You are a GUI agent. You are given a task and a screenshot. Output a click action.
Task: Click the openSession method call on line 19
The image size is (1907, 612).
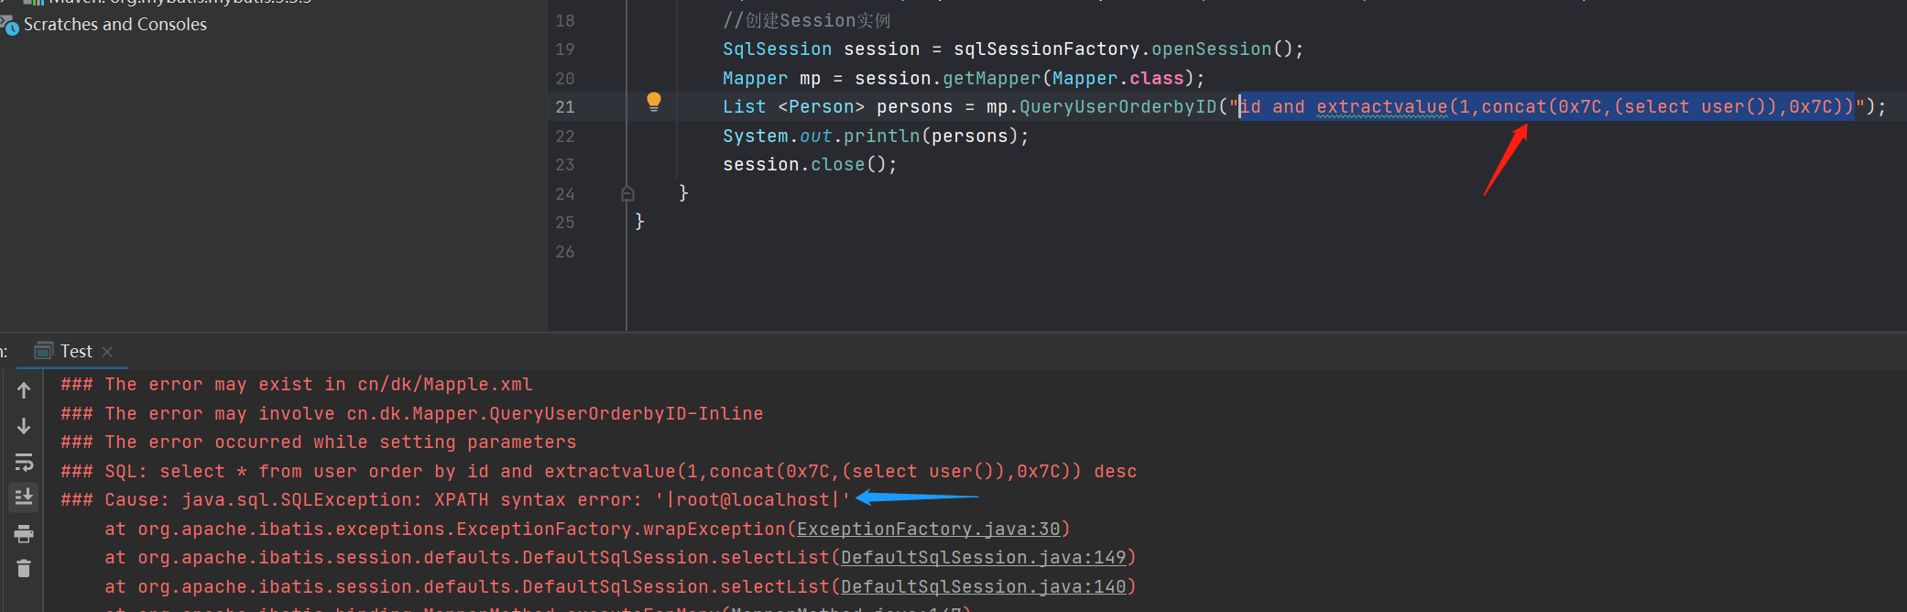pyautogui.click(x=1211, y=49)
